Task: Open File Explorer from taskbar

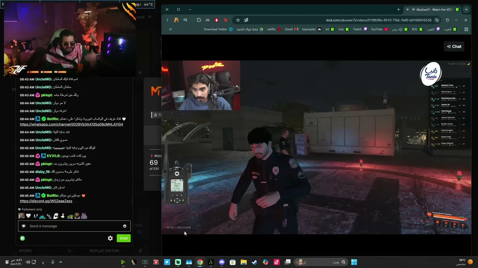Action: click(243, 262)
